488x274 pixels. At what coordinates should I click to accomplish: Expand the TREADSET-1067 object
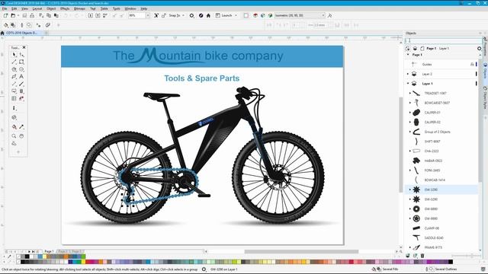click(410, 93)
